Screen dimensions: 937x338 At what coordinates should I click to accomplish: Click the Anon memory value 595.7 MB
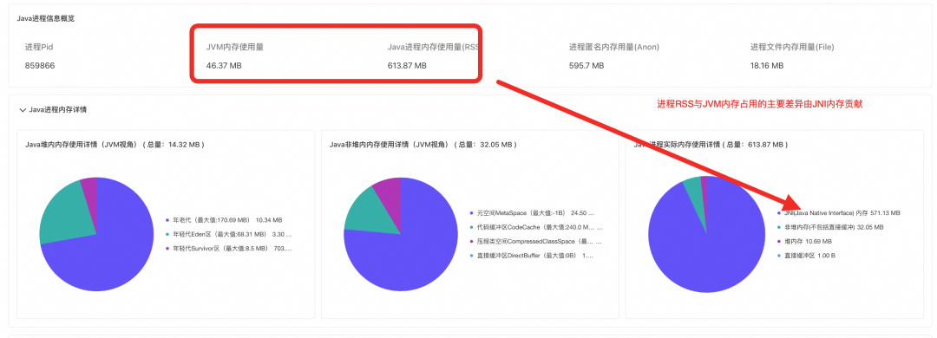(586, 66)
